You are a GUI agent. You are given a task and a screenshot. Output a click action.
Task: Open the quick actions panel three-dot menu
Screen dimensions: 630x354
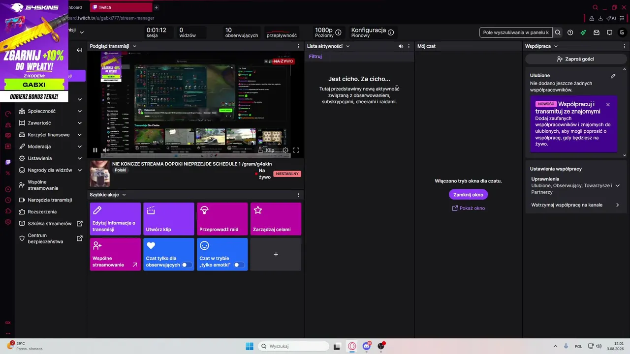(298, 195)
